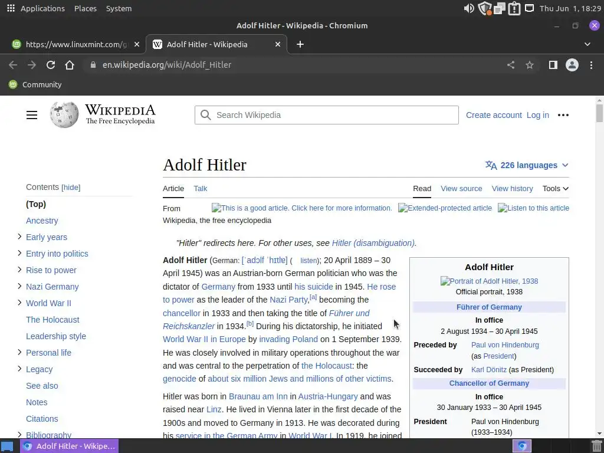The image size is (604, 453).
Task: Expand the Personal life section
Action: tap(19, 352)
